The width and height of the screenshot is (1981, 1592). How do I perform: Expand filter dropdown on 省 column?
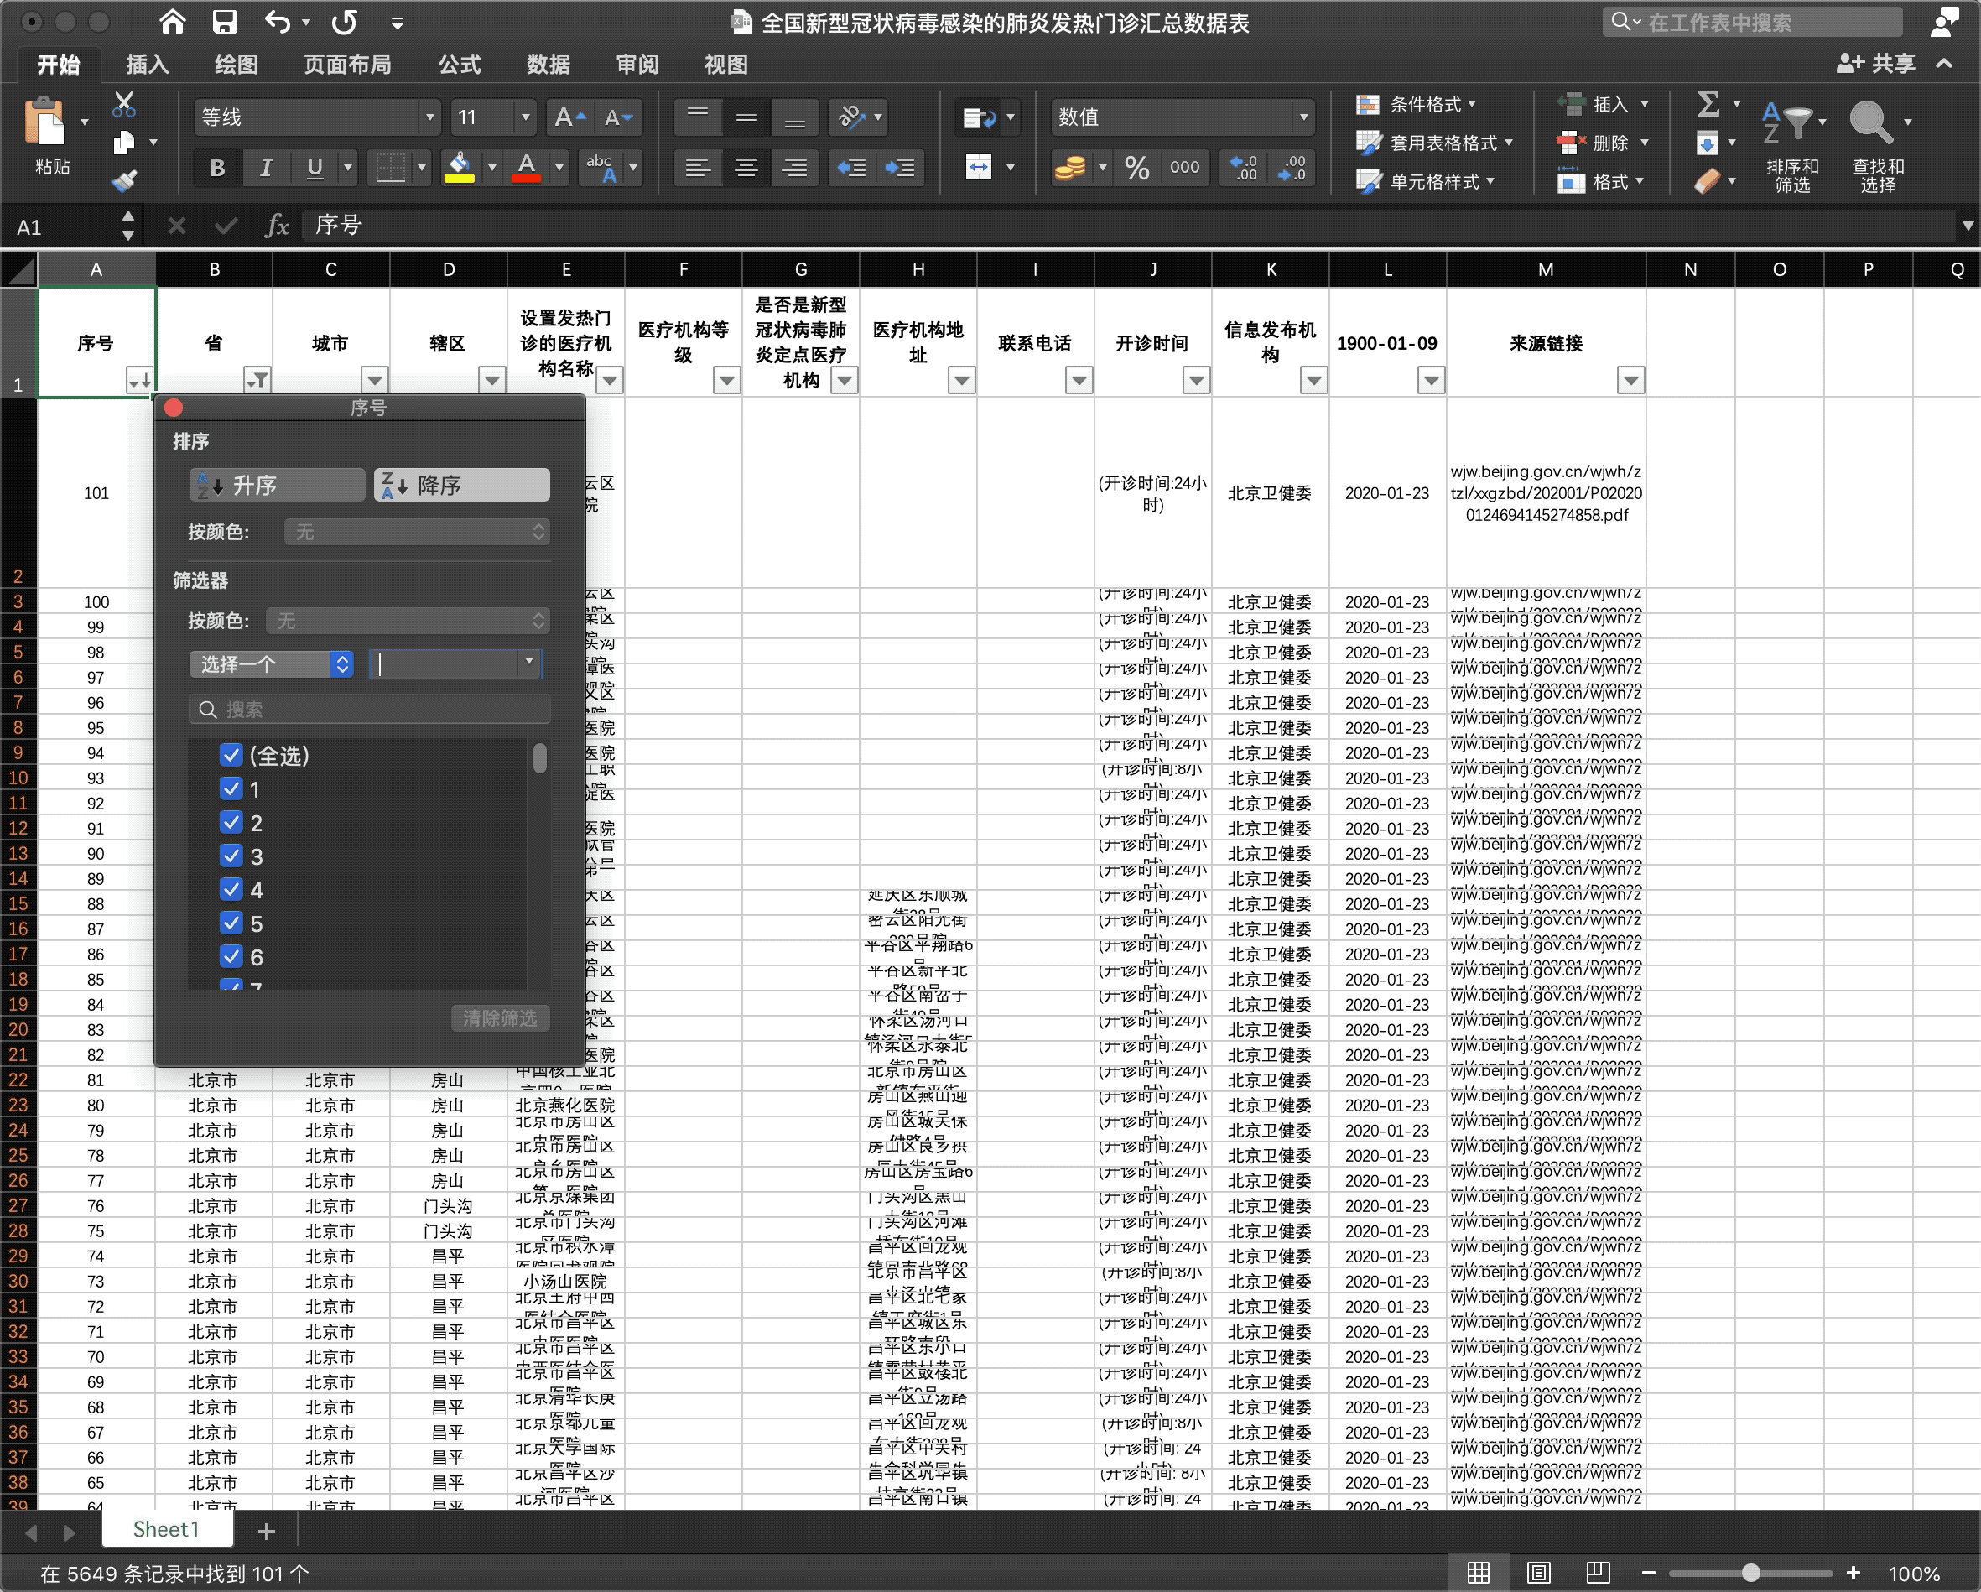[257, 380]
